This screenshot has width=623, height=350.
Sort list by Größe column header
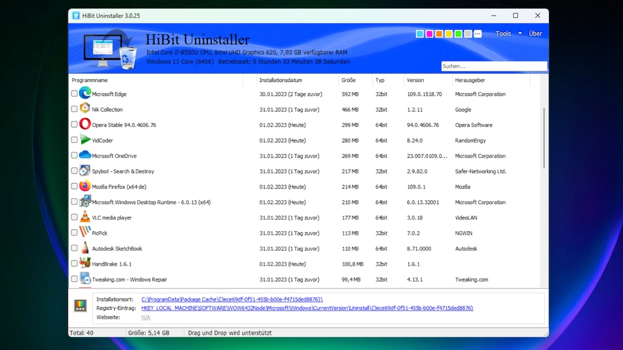tap(349, 80)
